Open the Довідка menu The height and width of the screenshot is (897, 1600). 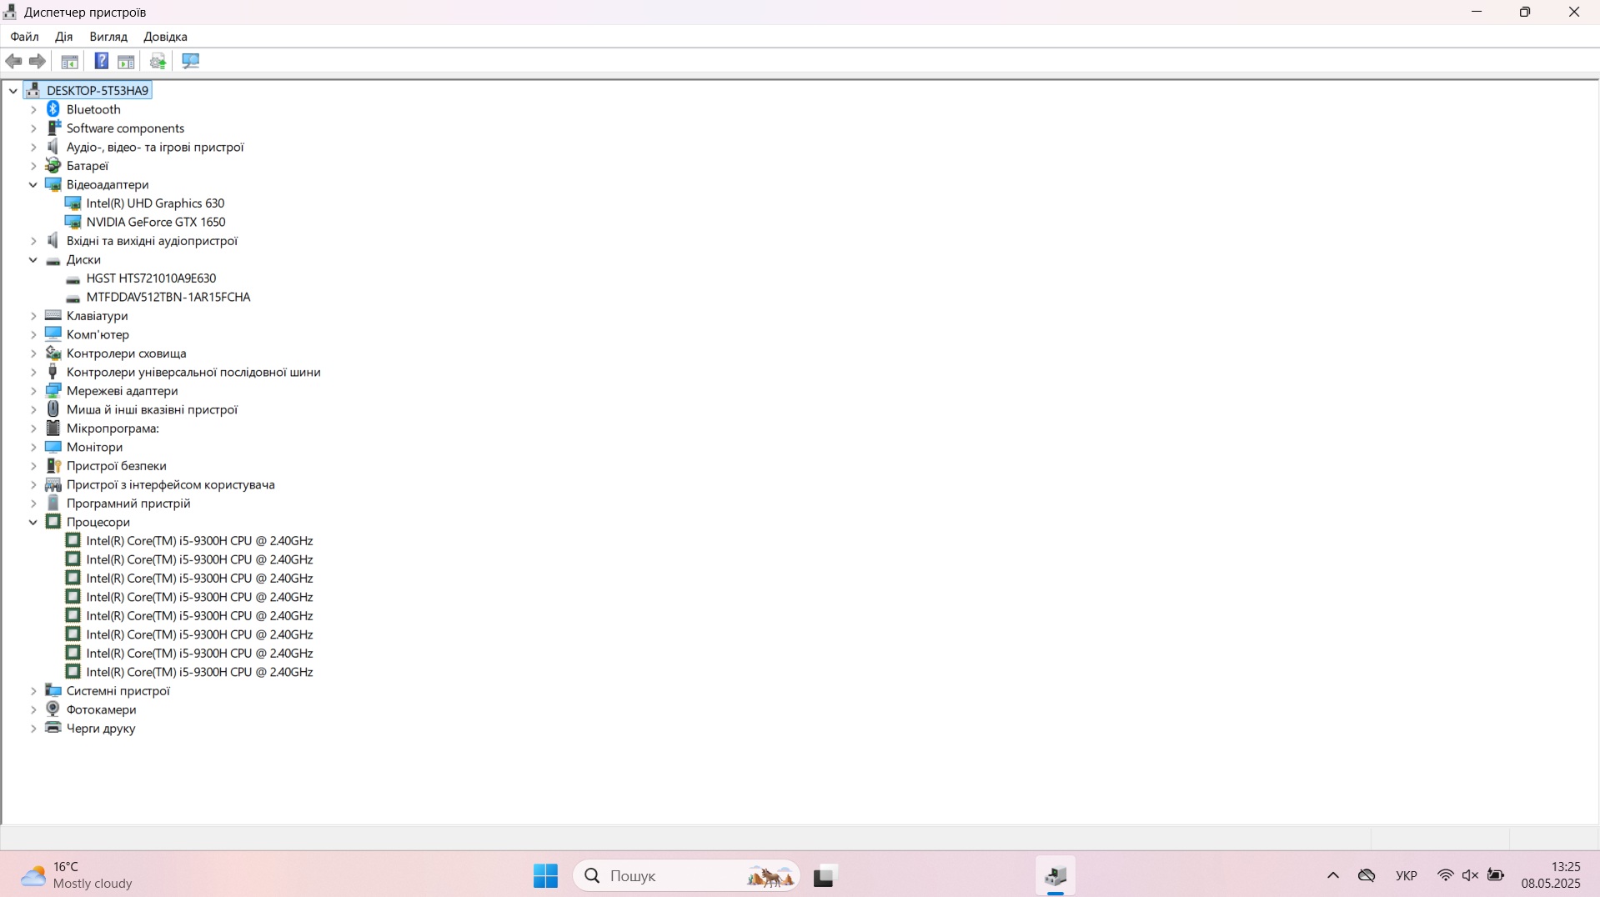[165, 37]
